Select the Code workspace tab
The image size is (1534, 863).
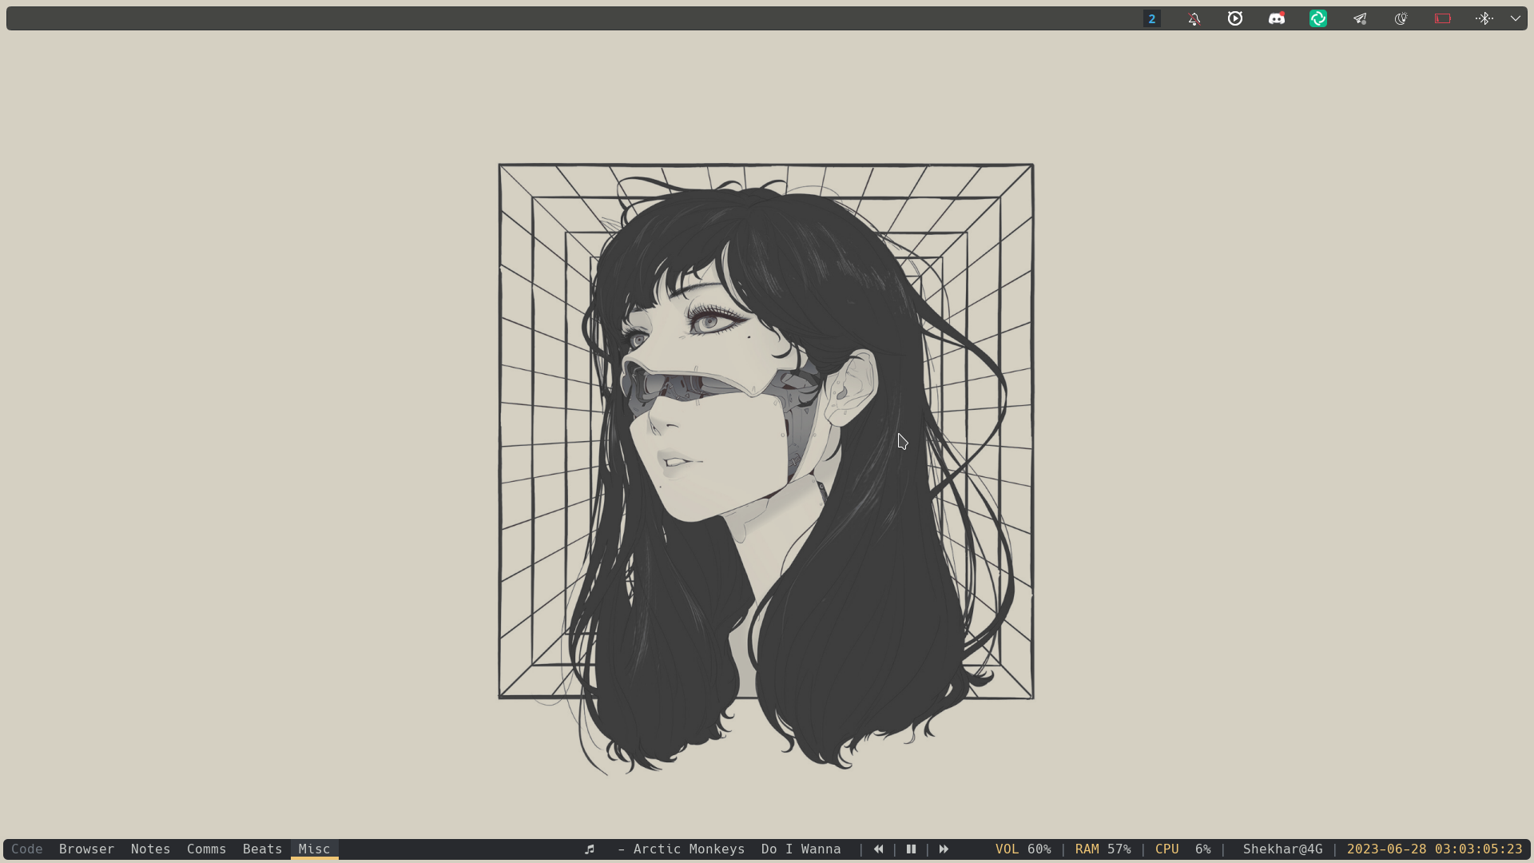pyautogui.click(x=26, y=849)
